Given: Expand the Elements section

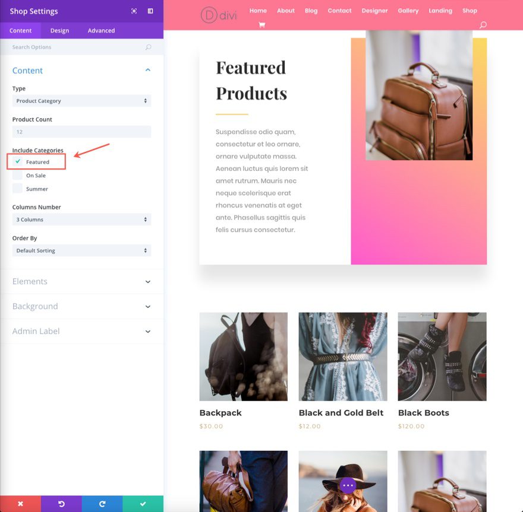Looking at the screenshot, I should (81, 281).
